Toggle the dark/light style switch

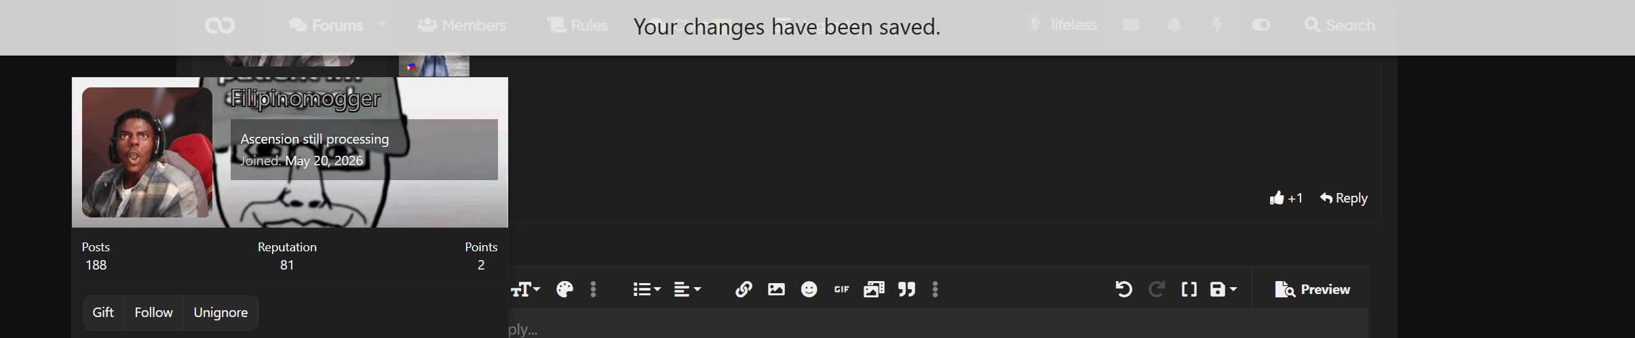(x=1261, y=25)
